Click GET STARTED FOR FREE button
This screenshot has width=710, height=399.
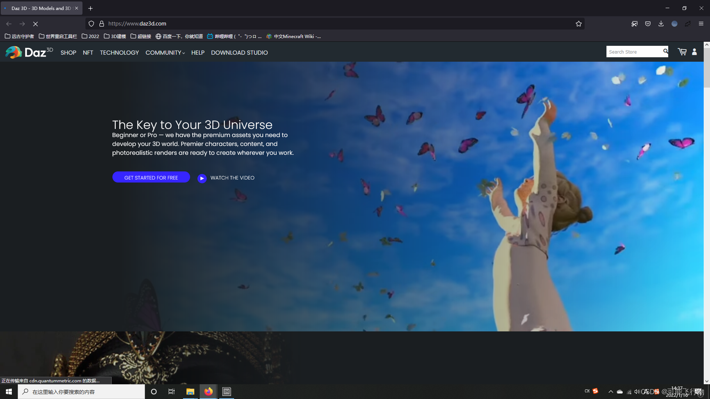(151, 178)
